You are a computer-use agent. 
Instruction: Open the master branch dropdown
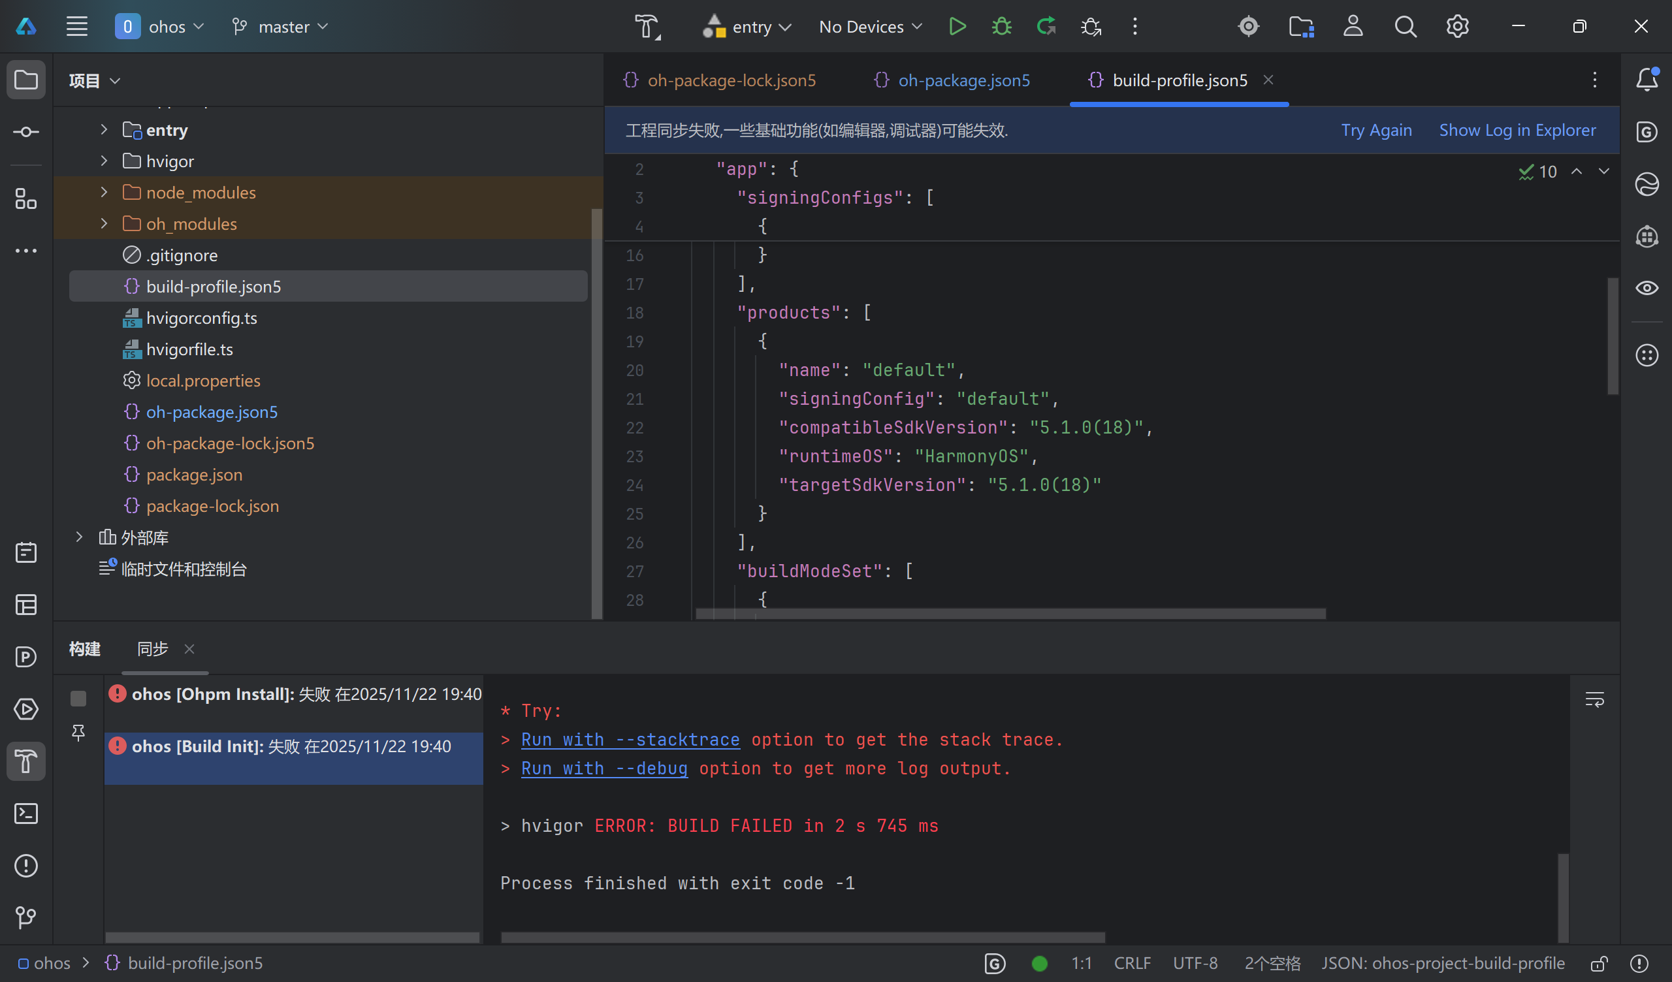pos(280,27)
